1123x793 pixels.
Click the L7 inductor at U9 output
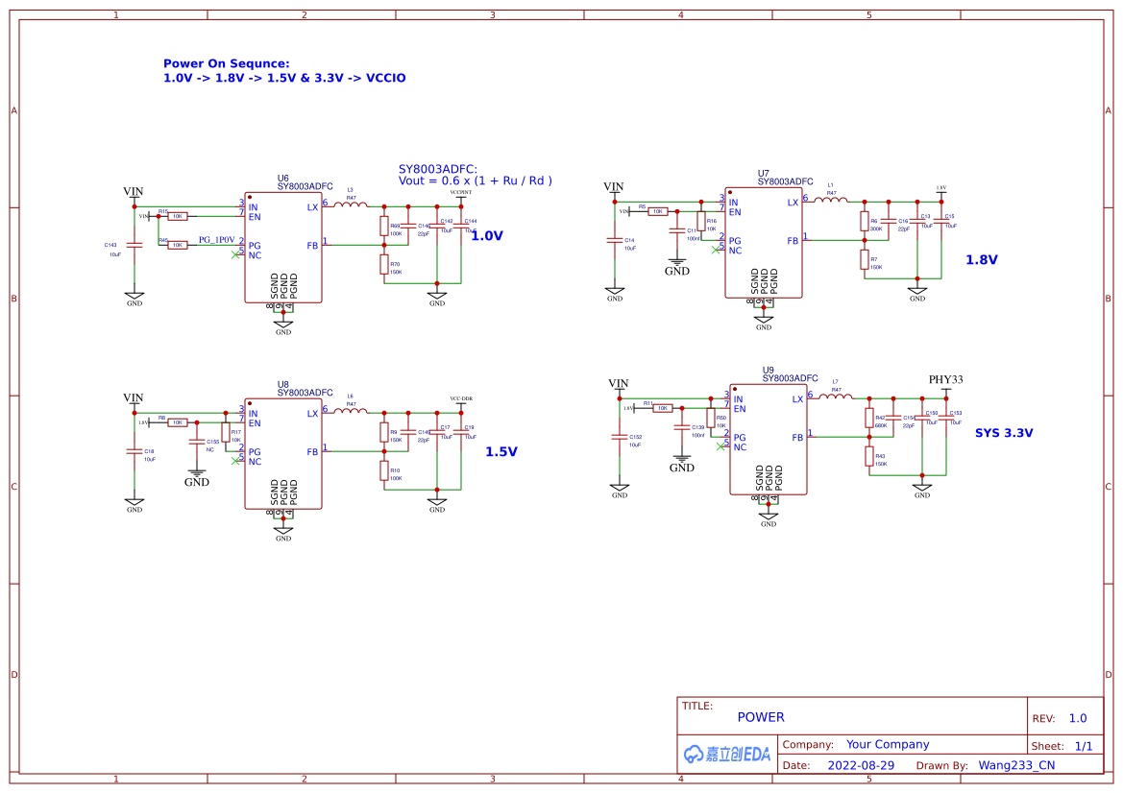click(x=836, y=396)
